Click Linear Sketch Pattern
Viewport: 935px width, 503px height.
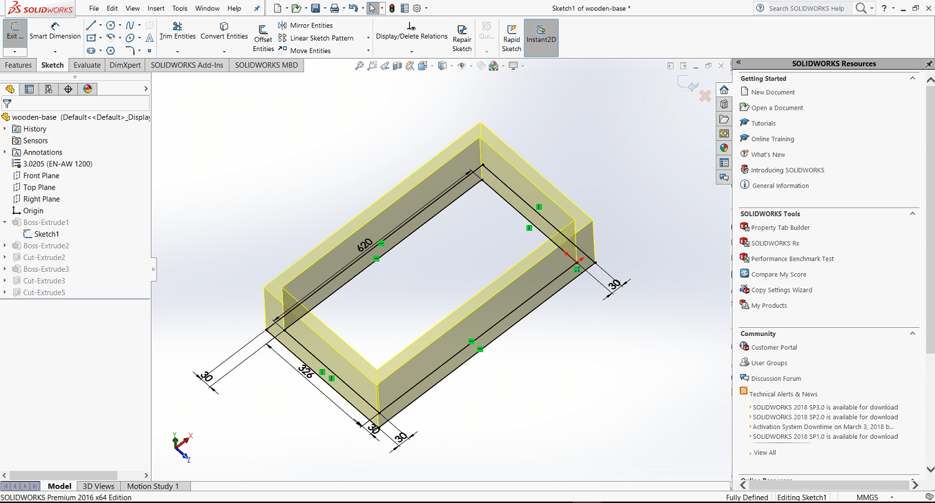316,38
